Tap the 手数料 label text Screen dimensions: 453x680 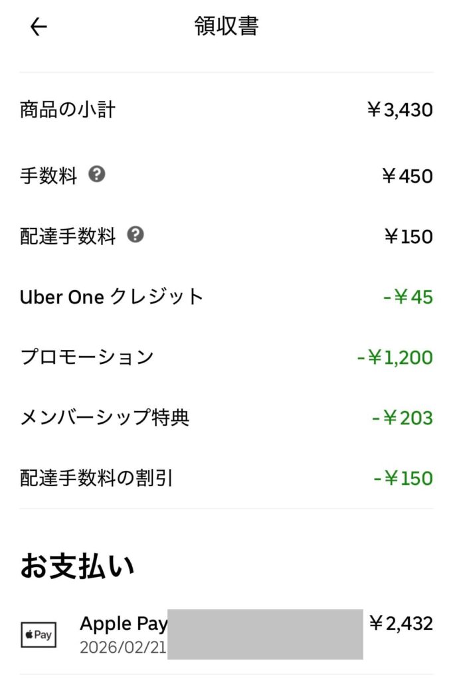click(48, 176)
